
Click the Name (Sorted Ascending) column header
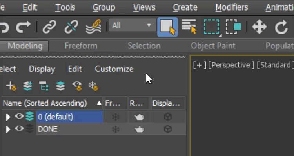tap(44, 103)
